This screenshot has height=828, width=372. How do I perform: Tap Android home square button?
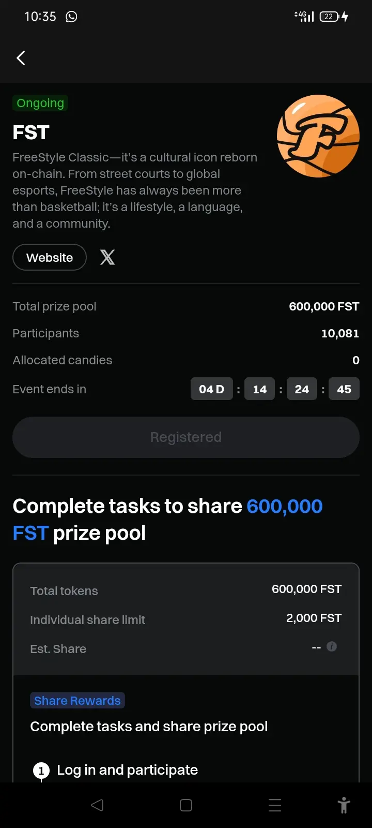point(186,805)
